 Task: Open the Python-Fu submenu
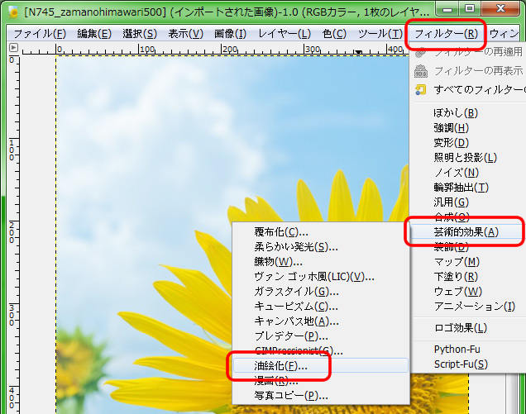pos(469,350)
